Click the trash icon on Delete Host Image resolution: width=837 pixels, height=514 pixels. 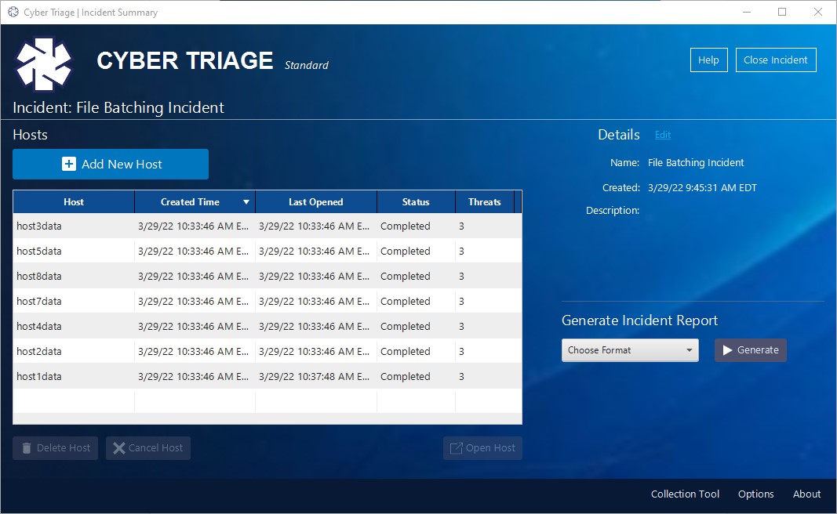[x=26, y=448]
